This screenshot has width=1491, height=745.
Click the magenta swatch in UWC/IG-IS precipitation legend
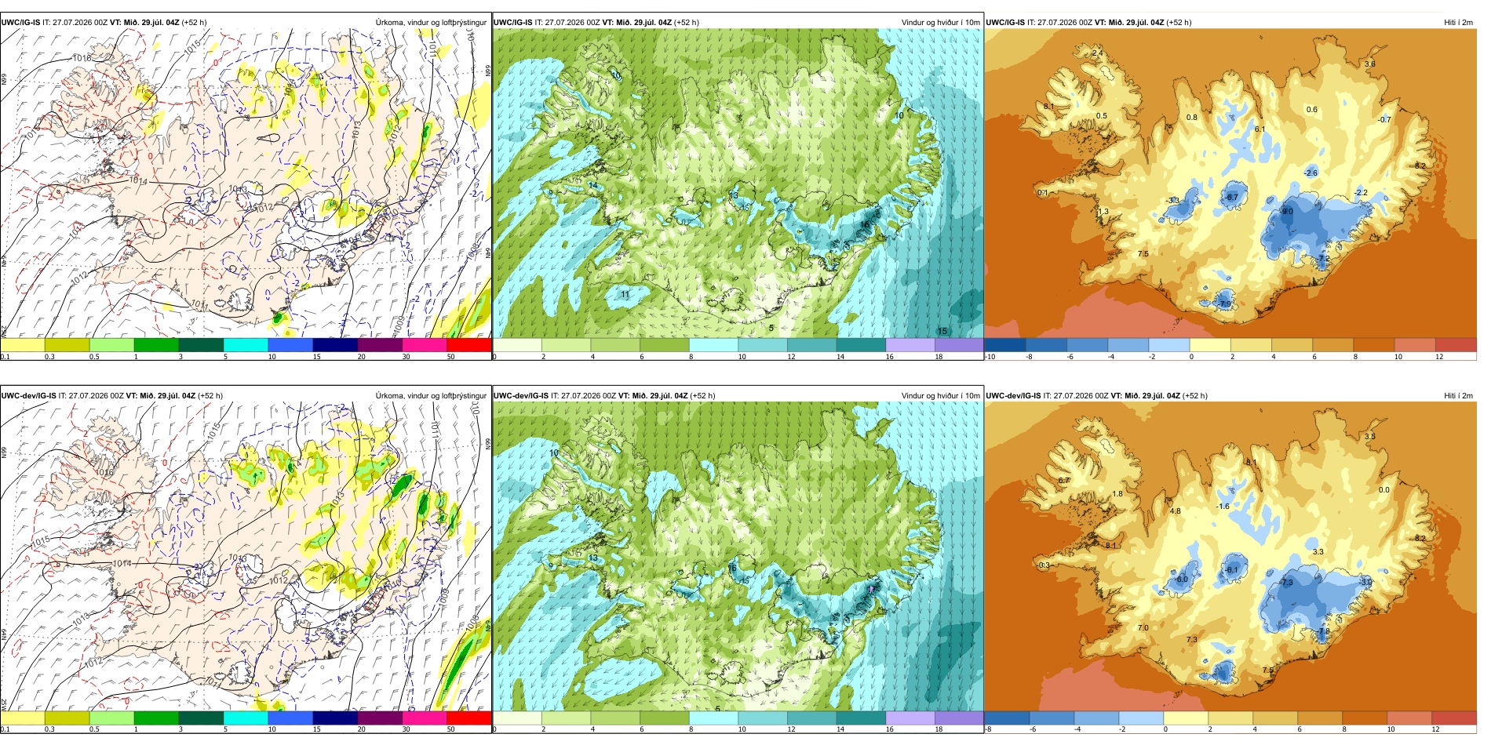[x=424, y=344]
